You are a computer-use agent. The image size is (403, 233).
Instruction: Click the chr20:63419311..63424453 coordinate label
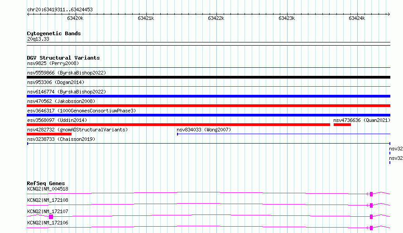coord(60,9)
